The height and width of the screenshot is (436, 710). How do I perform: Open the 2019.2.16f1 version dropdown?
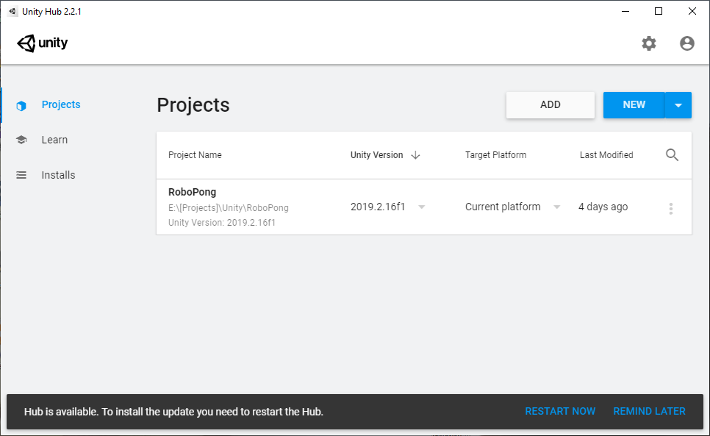coord(421,207)
